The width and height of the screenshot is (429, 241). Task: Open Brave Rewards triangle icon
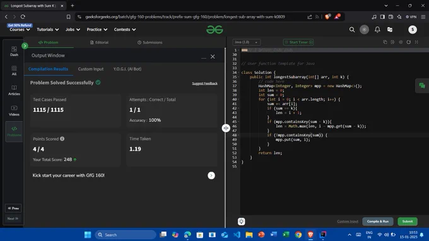(337, 16)
